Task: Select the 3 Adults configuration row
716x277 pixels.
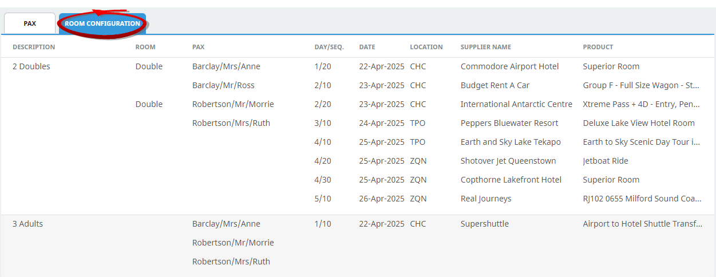Action: tap(27, 224)
